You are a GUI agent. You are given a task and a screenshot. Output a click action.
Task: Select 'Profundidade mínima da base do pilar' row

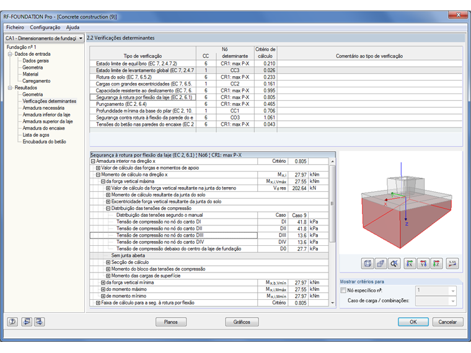click(276, 111)
